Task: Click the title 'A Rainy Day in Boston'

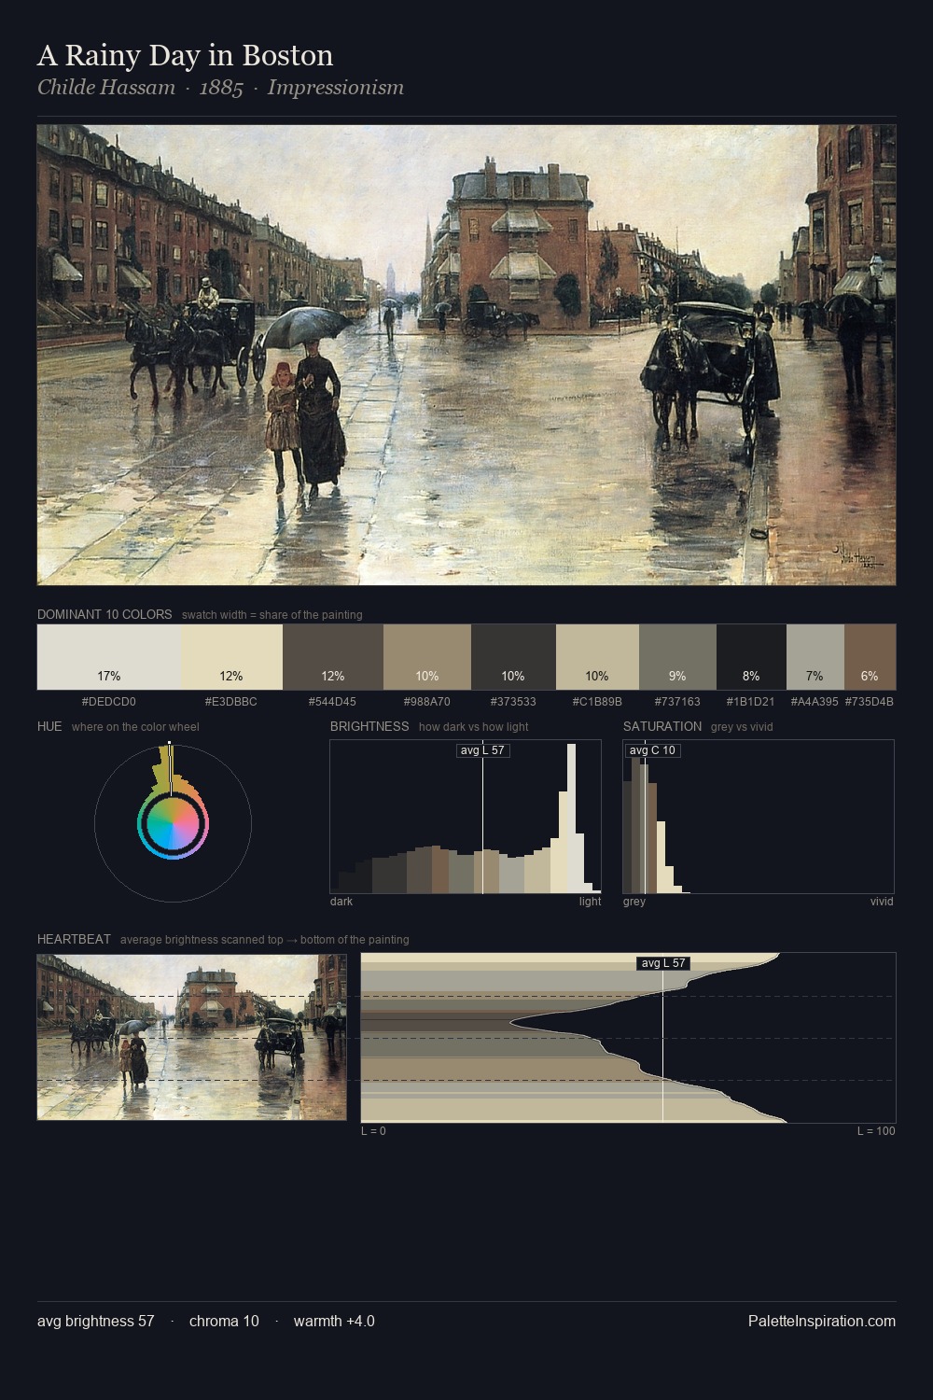Action: 185,56
